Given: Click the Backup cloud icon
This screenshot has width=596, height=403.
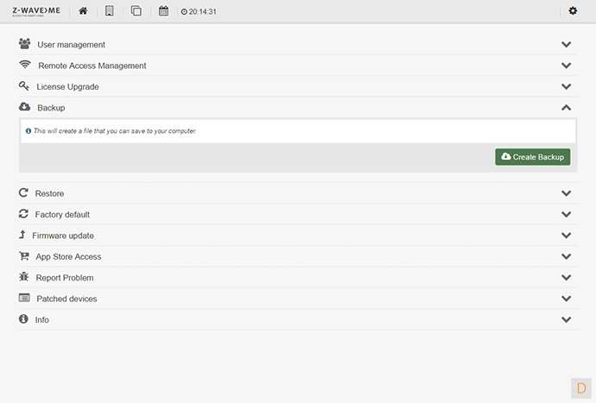Looking at the screenshot, I should point(25,107).
